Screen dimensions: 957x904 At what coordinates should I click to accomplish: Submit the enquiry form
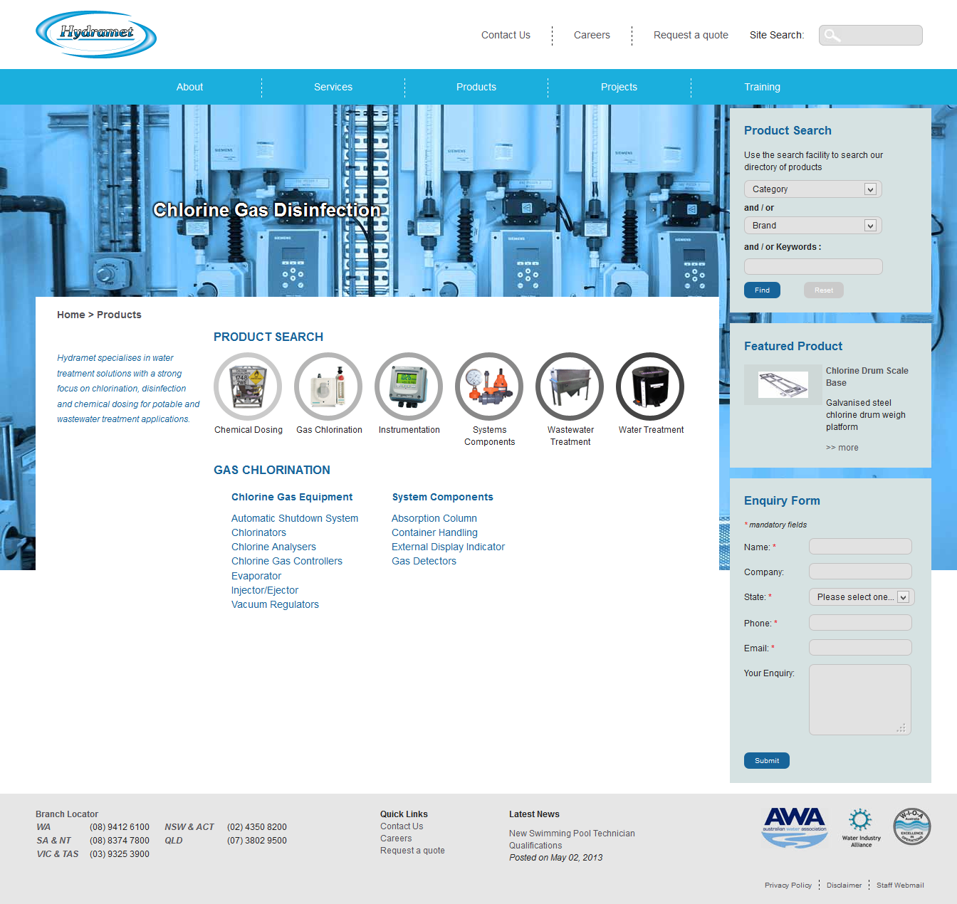pos(767,761)
